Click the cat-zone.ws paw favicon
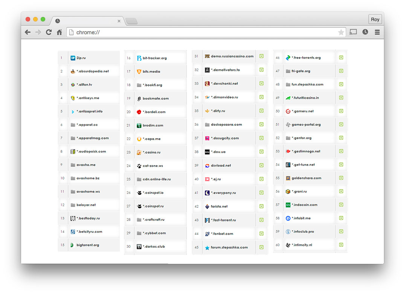The width and height of the screenshot is (405, 294). 139,166
